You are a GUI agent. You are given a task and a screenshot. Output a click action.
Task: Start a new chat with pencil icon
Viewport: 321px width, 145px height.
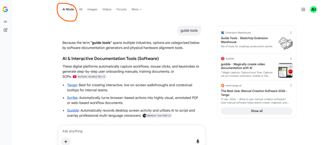(x=6, y=30)
